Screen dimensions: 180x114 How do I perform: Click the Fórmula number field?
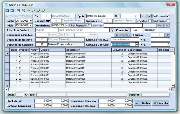click(x=157, y=35)
